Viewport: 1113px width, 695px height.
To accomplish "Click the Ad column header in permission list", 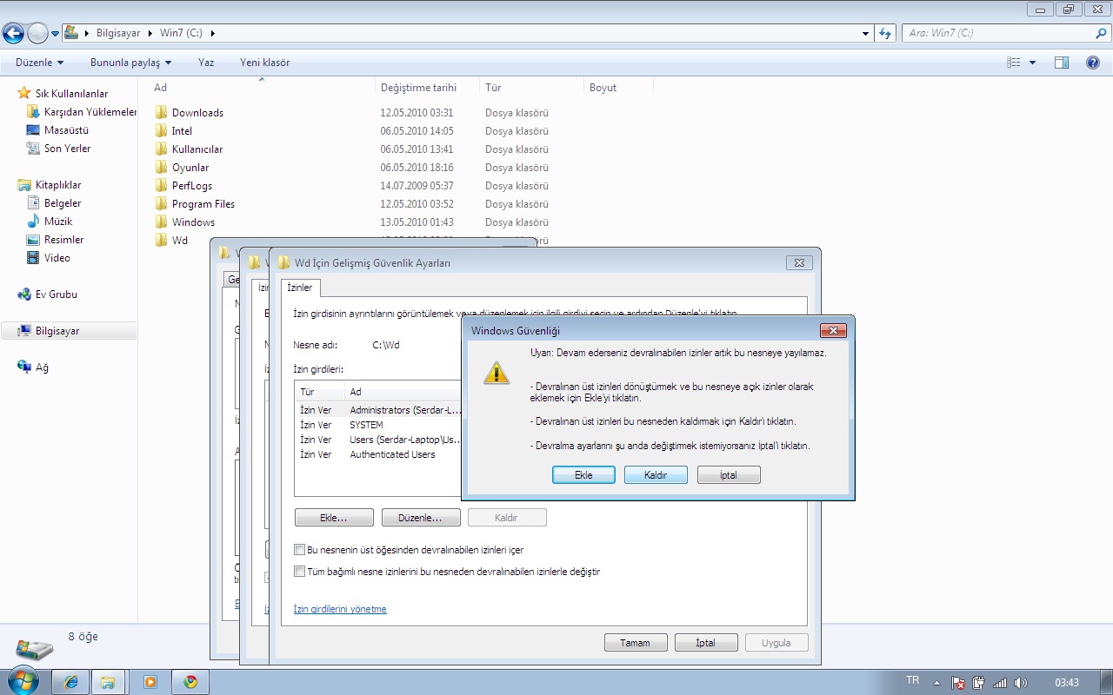I will pyautogui.click(x=403, y=392).
